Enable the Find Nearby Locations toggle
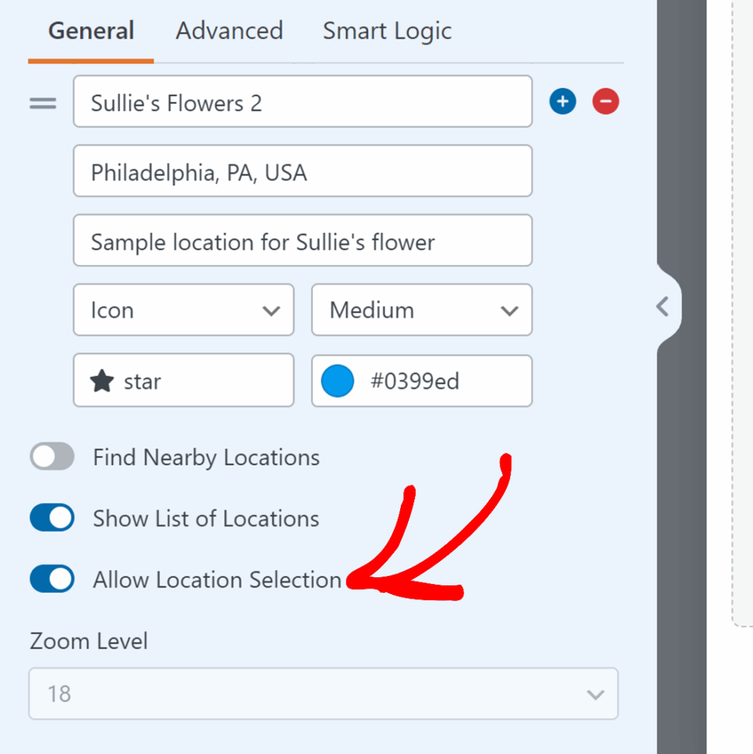 pos(52,457)
